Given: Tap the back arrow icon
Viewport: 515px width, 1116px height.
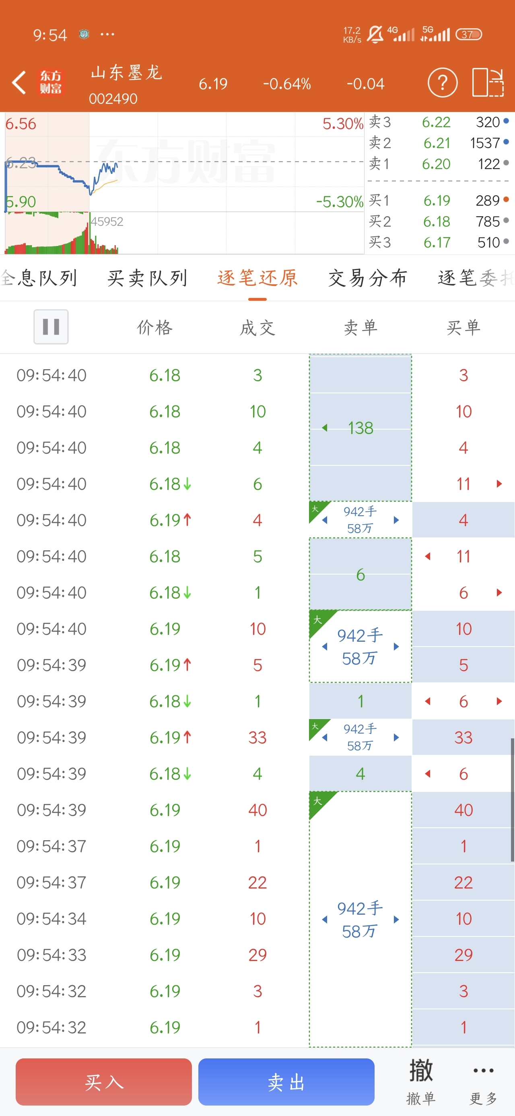Looking at the screenshot, I should click(19, 83).
